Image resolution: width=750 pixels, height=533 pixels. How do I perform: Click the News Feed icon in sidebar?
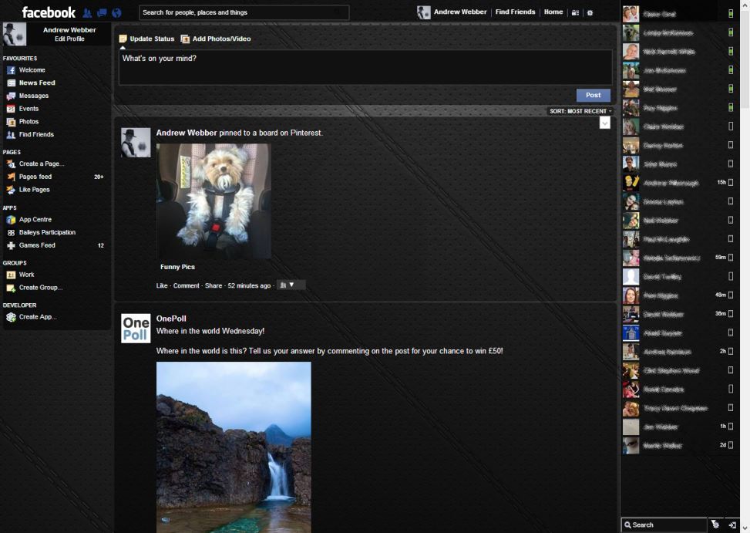(x=11, y=83)
